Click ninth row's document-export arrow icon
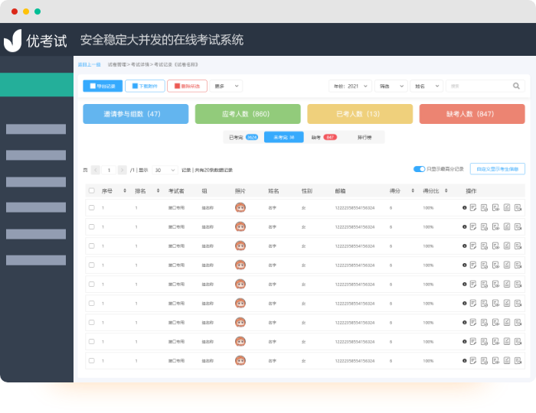Screen dimensions: 536x413 (518, 360)
